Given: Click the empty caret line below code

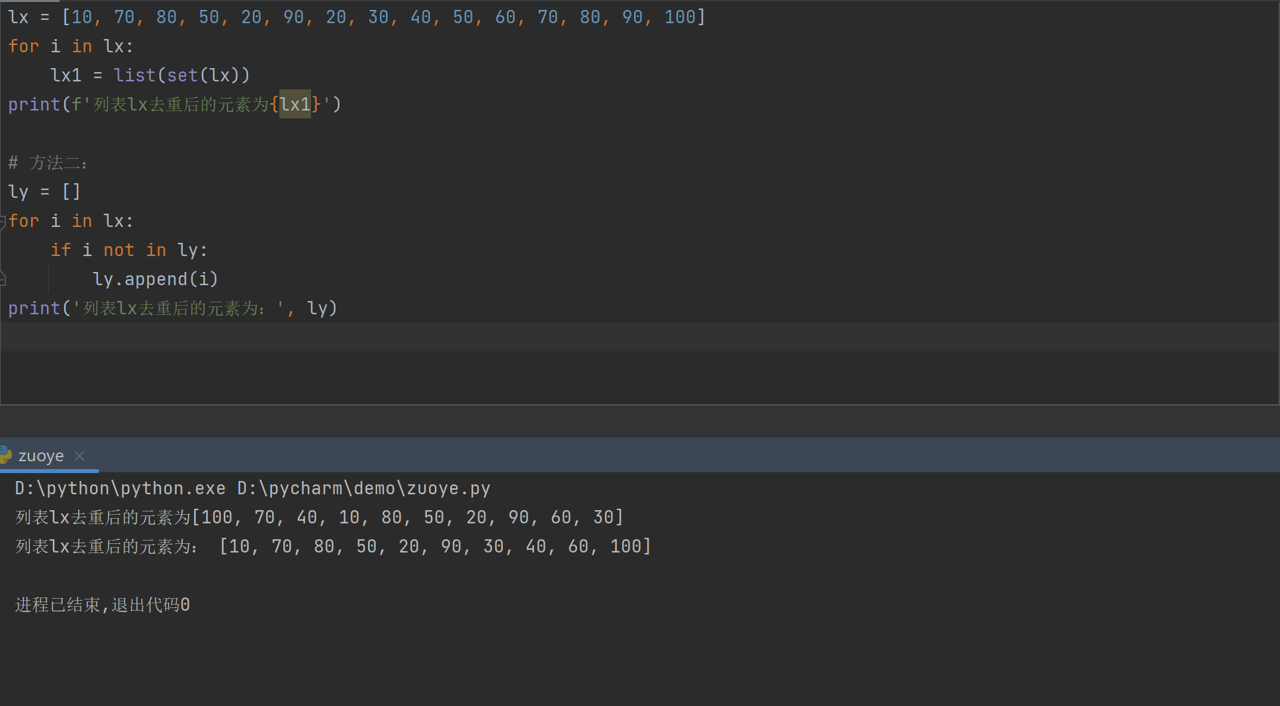Looking at the screenshot, I should tap(639, 337).
